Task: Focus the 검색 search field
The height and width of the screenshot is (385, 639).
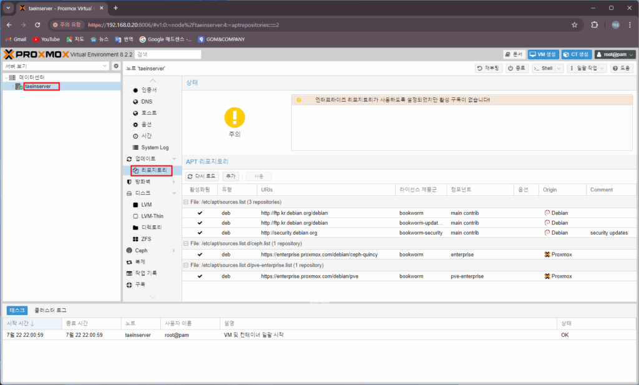Action: pyautogui.click(x=168, y=54)
